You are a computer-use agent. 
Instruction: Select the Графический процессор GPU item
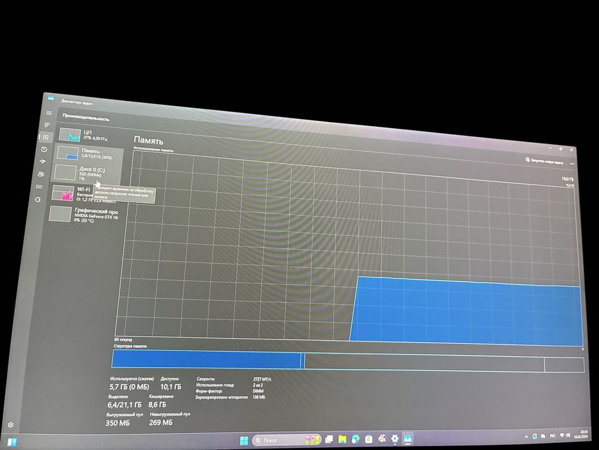pos(83,215)
